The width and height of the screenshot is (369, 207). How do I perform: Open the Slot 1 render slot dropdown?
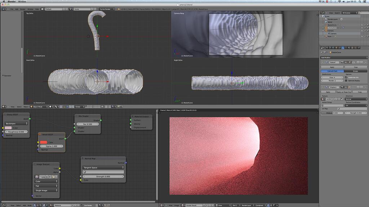click(236, 205)
